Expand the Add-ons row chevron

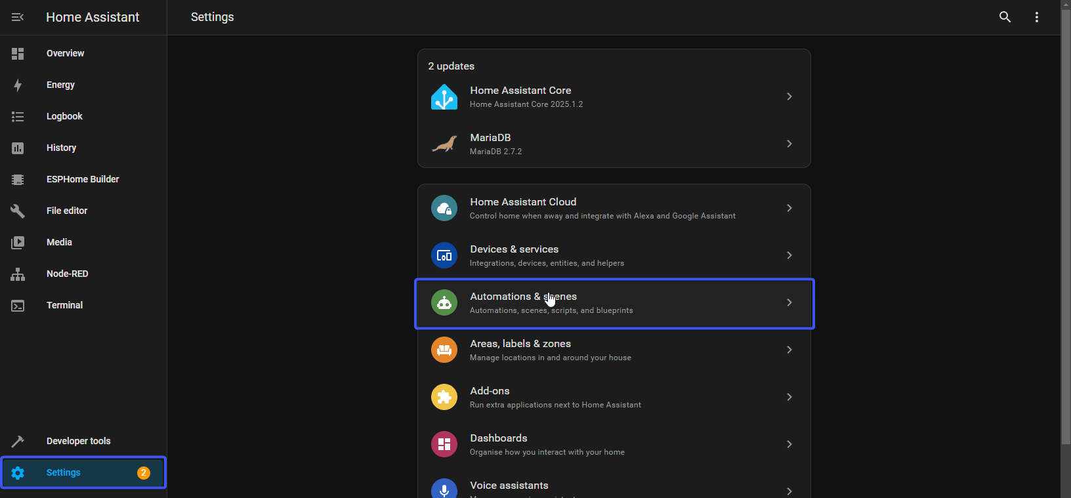(x=789, y=397)
